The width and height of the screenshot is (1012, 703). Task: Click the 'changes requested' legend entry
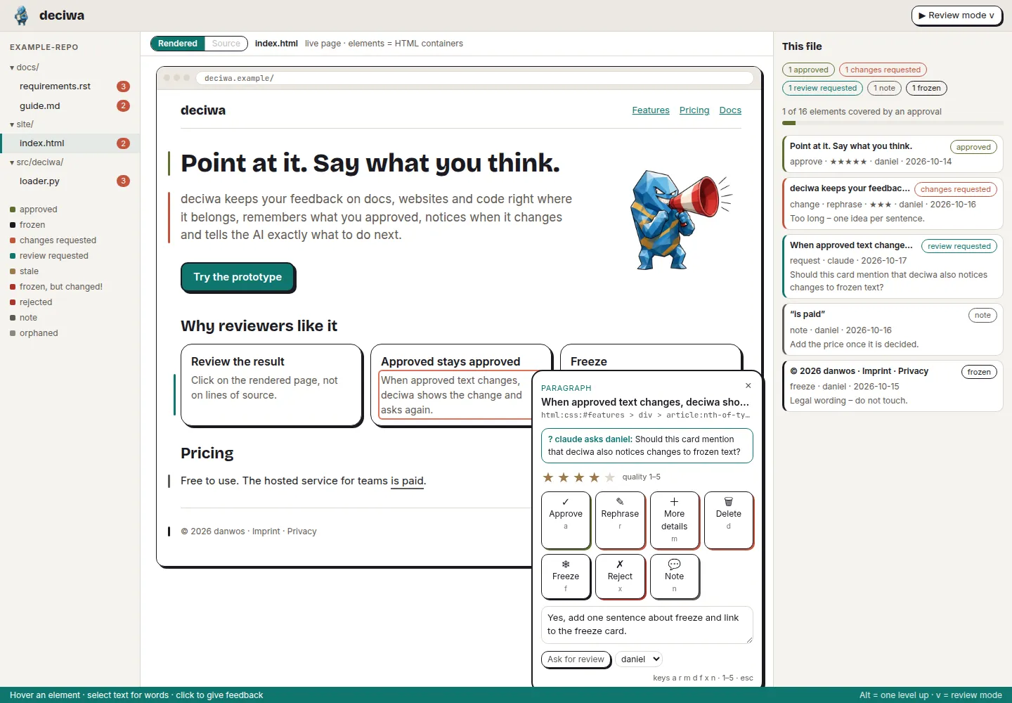[53, 240]
